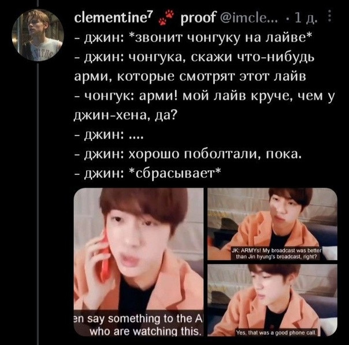
Task: Click the proof text in display name
Action: pyautogui.click(x=198, y=18)
